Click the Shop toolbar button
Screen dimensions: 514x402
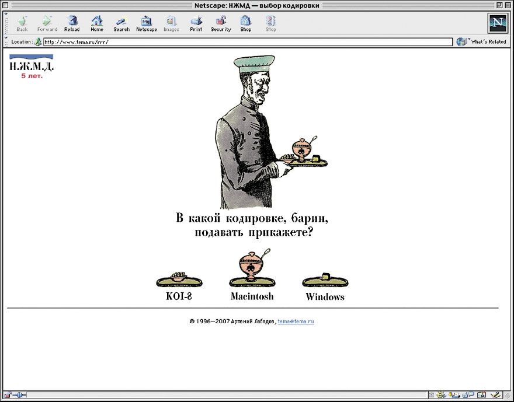click(245, 23)
